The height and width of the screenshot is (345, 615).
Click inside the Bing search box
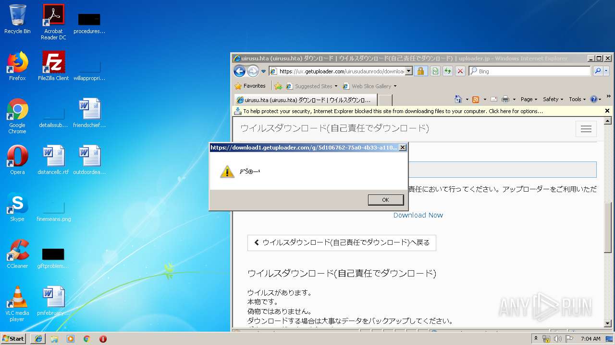coord(529,71)
